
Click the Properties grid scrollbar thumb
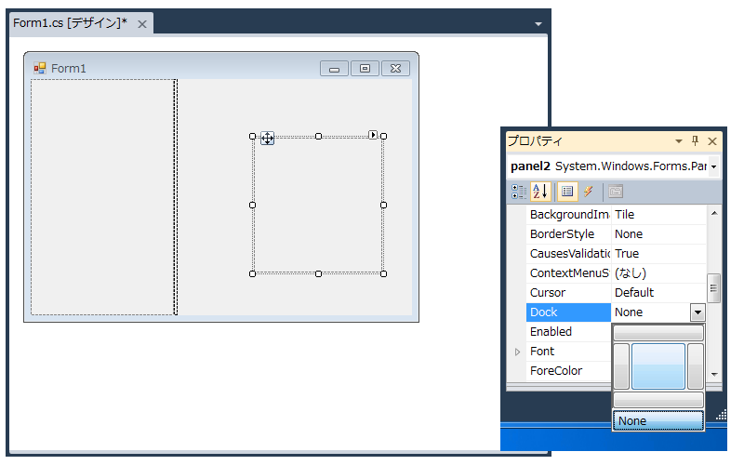point(713,288)
